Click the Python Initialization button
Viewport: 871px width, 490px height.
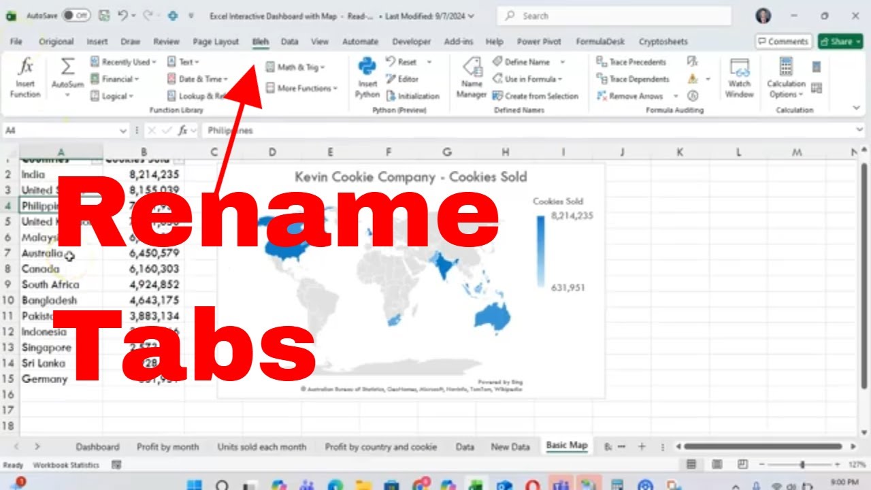[x=413, y=96]
